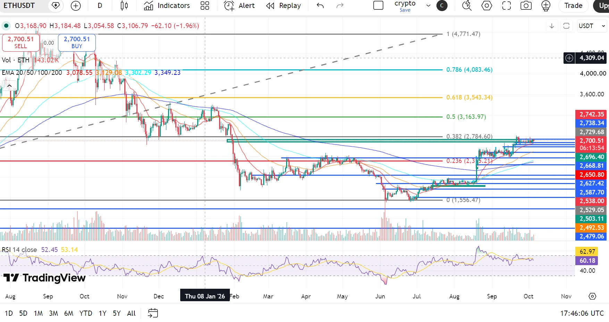Click the TradingView logo link

click(x=44, y=278)
